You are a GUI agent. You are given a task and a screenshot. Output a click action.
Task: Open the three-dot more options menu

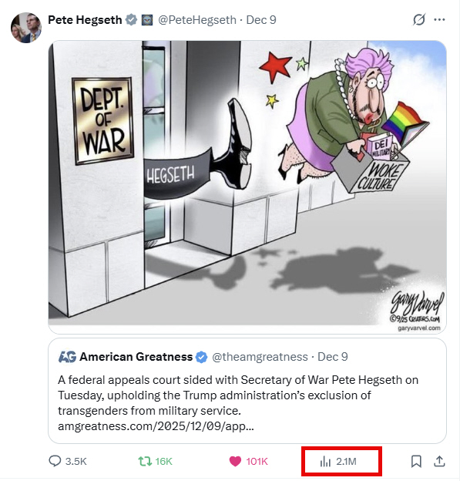click(439, 20)
